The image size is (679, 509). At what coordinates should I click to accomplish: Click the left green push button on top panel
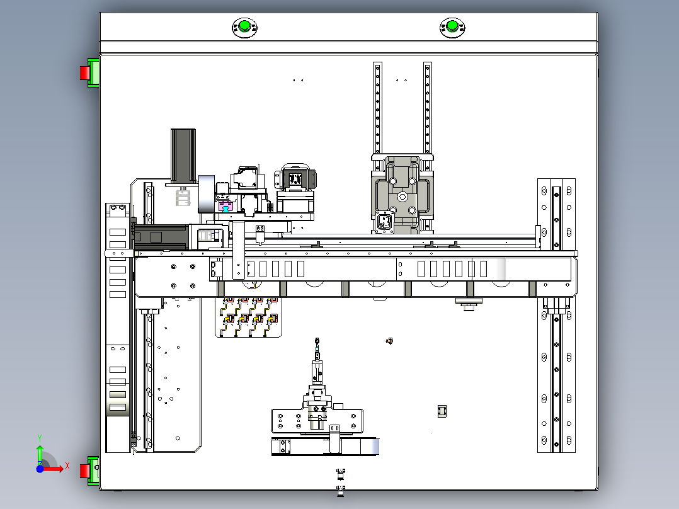point(244,27)
